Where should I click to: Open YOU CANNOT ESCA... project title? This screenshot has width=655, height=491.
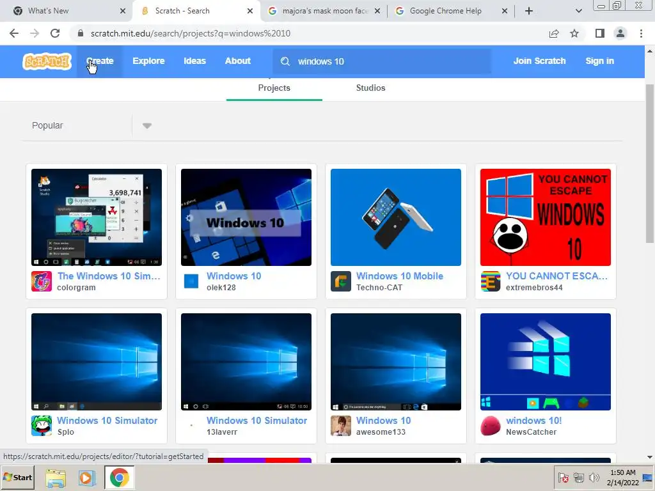556,276
